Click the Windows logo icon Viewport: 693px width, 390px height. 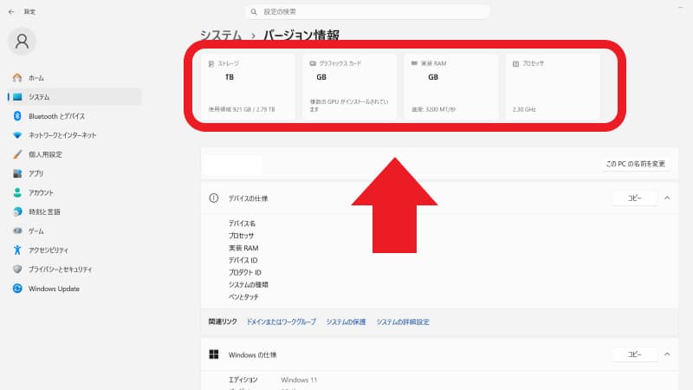point(214,354)
